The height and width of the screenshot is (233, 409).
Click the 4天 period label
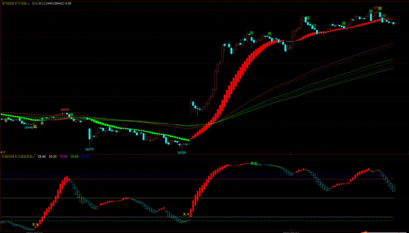3,152
